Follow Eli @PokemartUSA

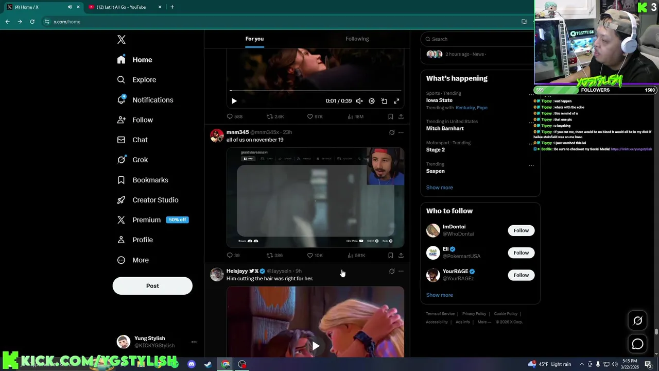pyautogui.click(x=521, y=252)
